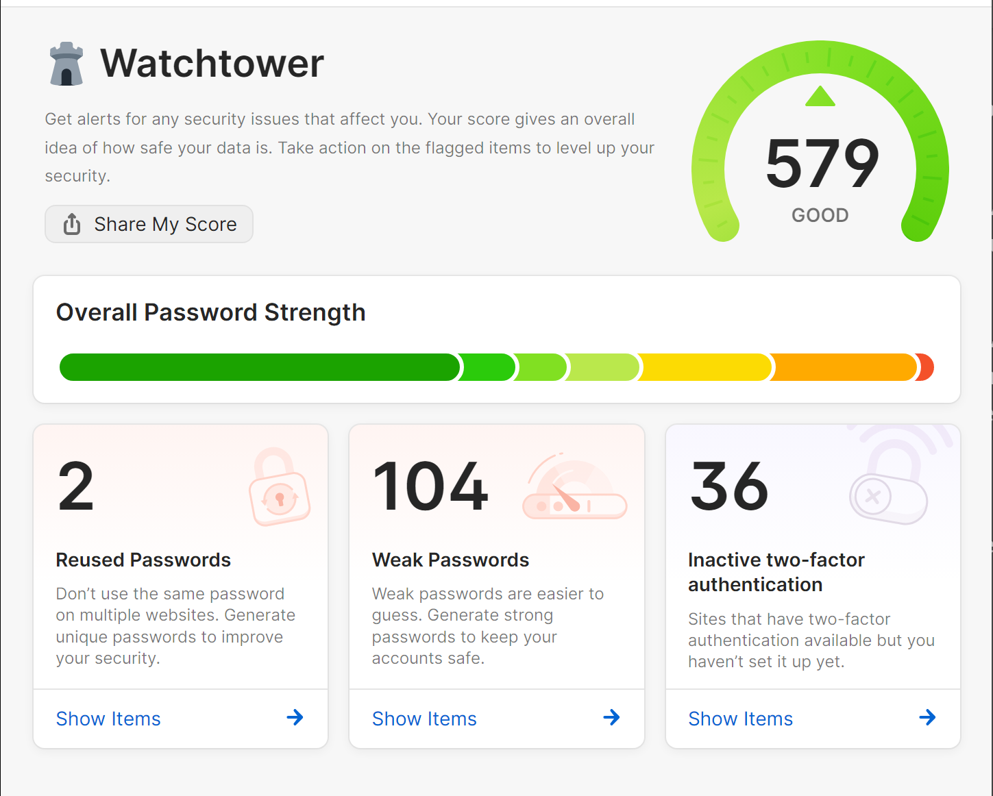
Task: Click the arrow icon beside Reused Passwords Show Items
Action: 295,718
